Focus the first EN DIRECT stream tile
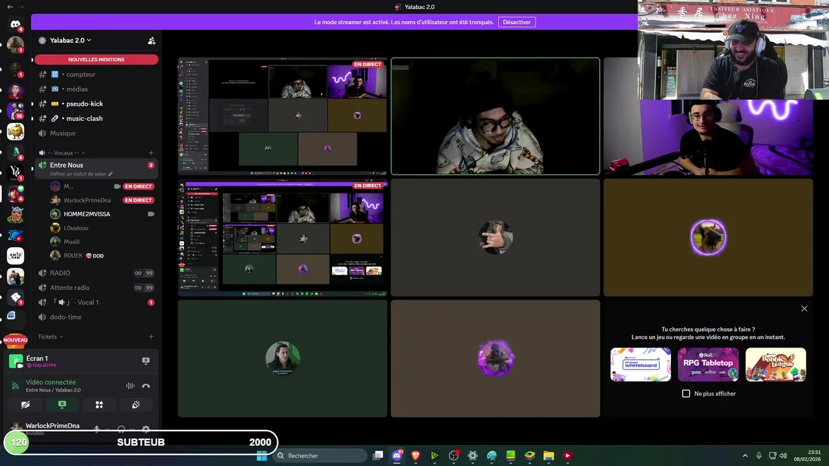Viewport: 829px width, 466px height. 282,116
